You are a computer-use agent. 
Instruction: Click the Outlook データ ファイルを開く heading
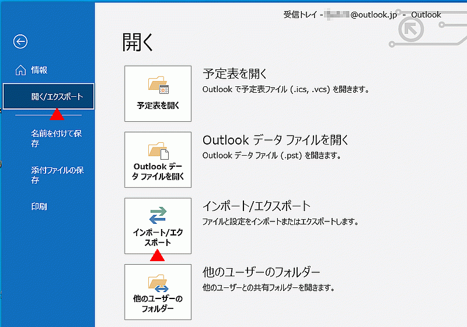276,140
